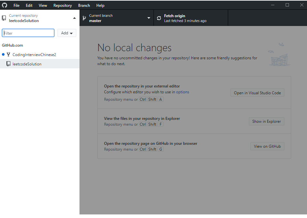Click the book icon next to leetcodeSolution row
307x218 pixels.
[8, 64]
